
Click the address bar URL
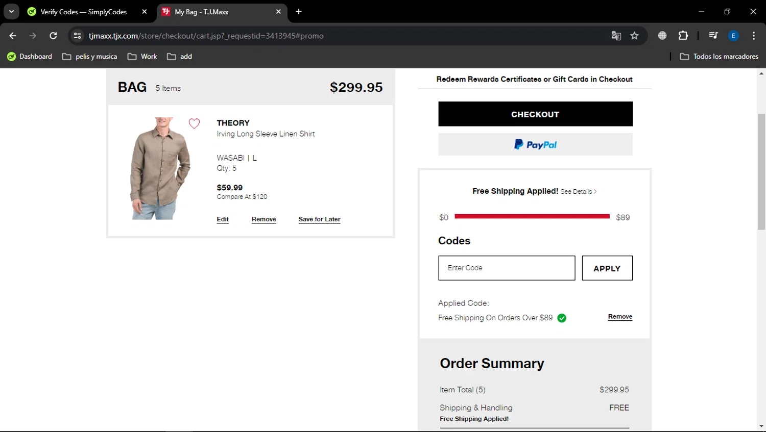coord(206,36)
